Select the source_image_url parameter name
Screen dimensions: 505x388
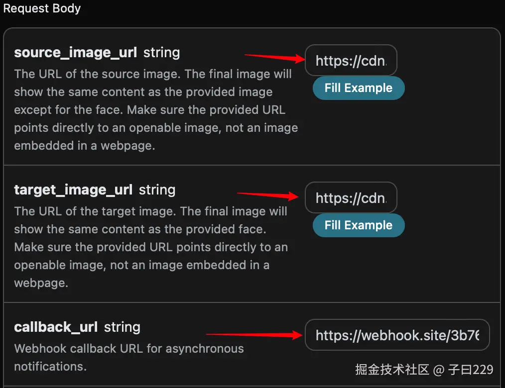click(75, 52)
